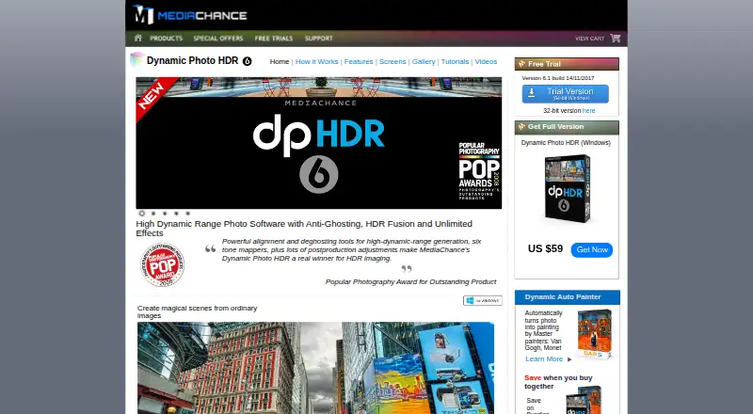Click 'Popular Photography Award for Outstanding Product' text

[410, 282]
